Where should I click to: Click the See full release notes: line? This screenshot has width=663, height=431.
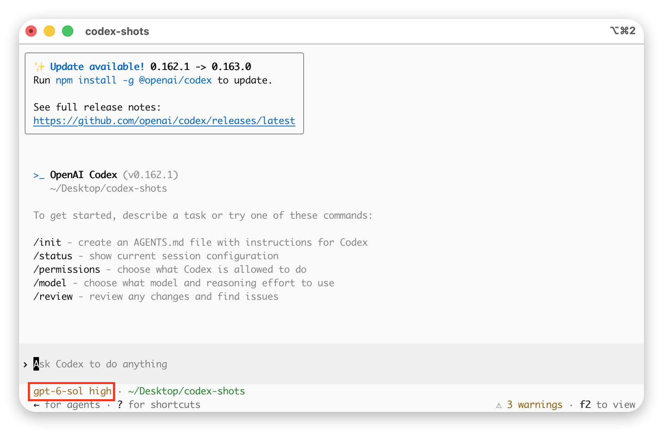[x=97, y=107]
